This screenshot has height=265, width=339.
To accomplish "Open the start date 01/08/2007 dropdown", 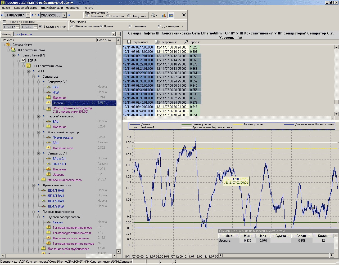I will pos(28,15).
